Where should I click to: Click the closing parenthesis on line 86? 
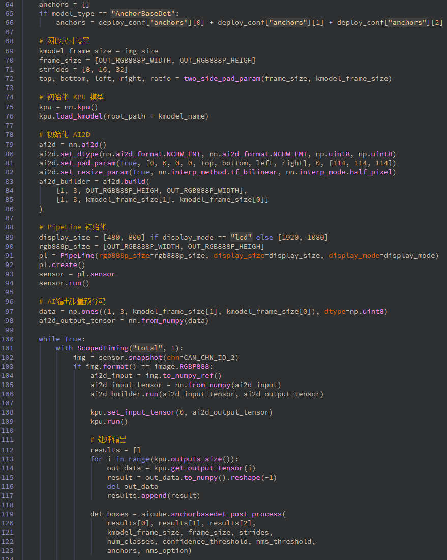click(x=41, y=209)
